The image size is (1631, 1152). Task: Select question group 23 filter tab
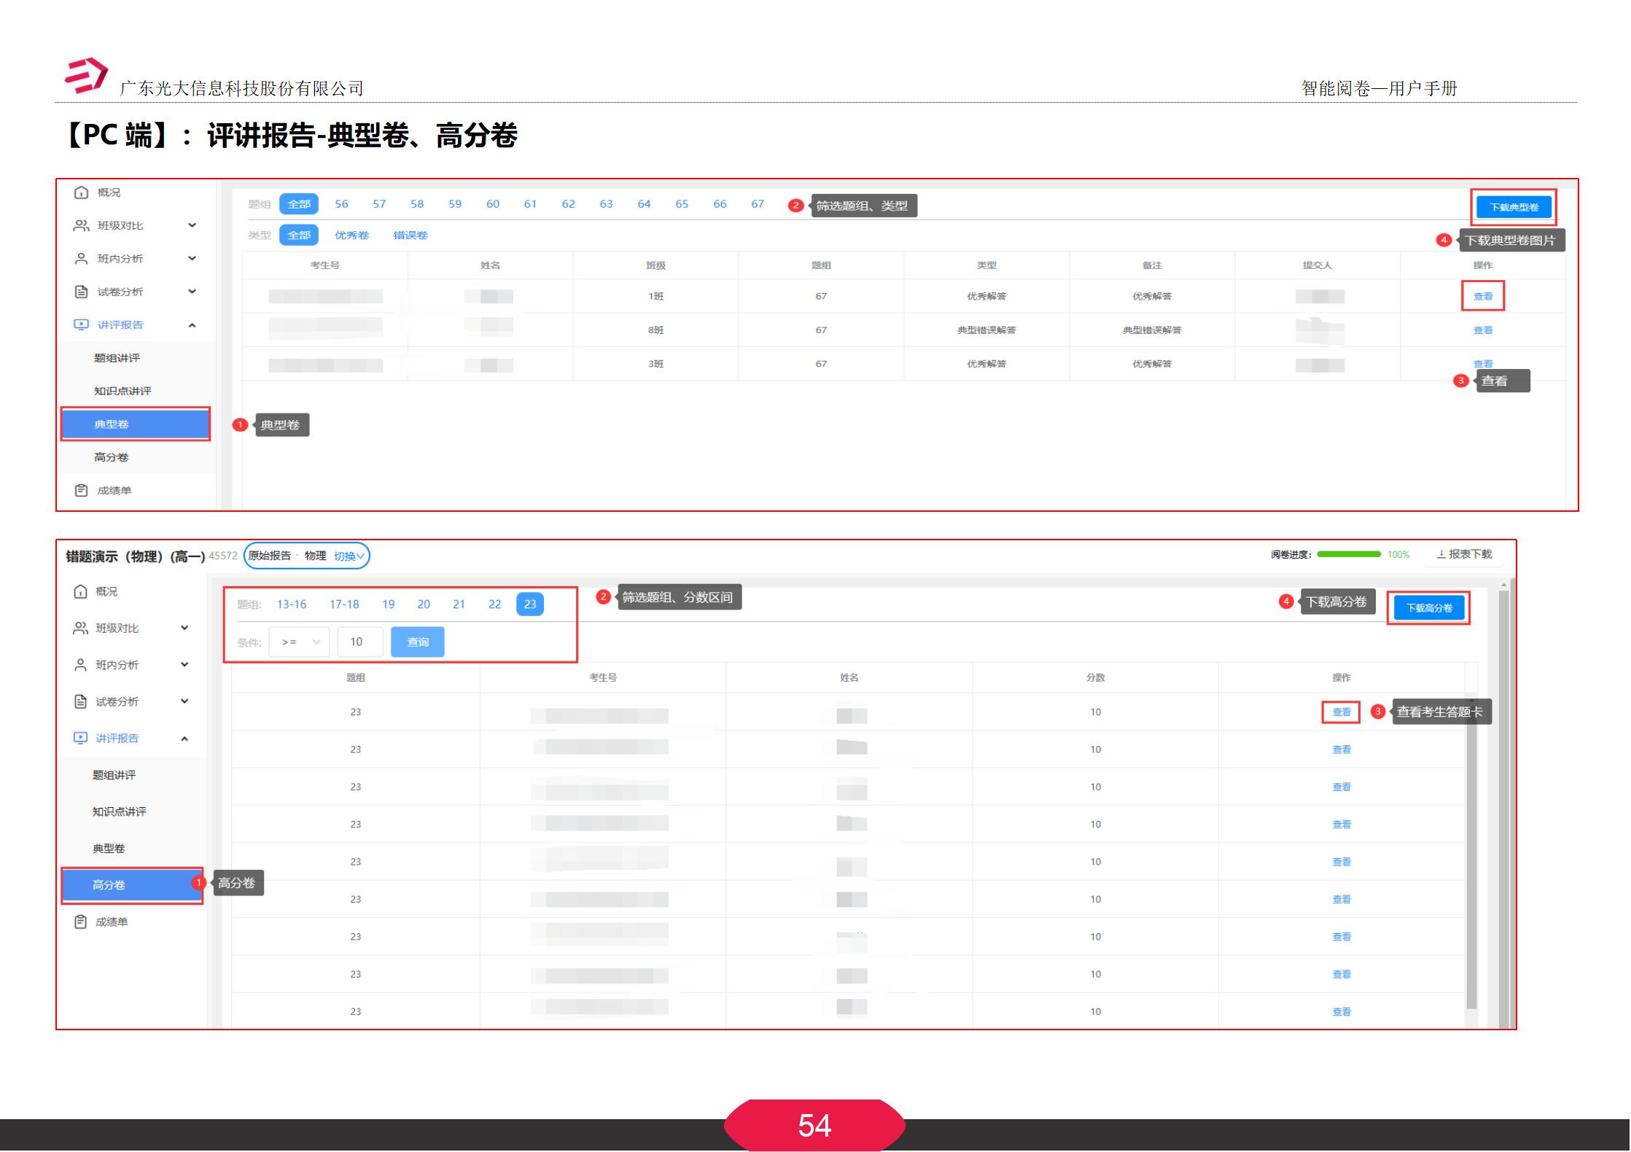pos(531,604)
